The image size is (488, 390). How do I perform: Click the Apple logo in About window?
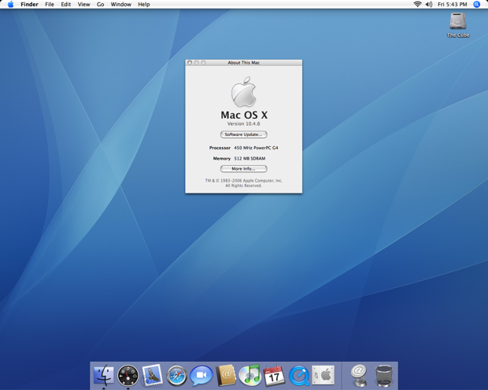tap(243, 92)
